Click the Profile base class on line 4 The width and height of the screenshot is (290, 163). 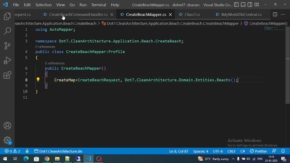[116, 52]
